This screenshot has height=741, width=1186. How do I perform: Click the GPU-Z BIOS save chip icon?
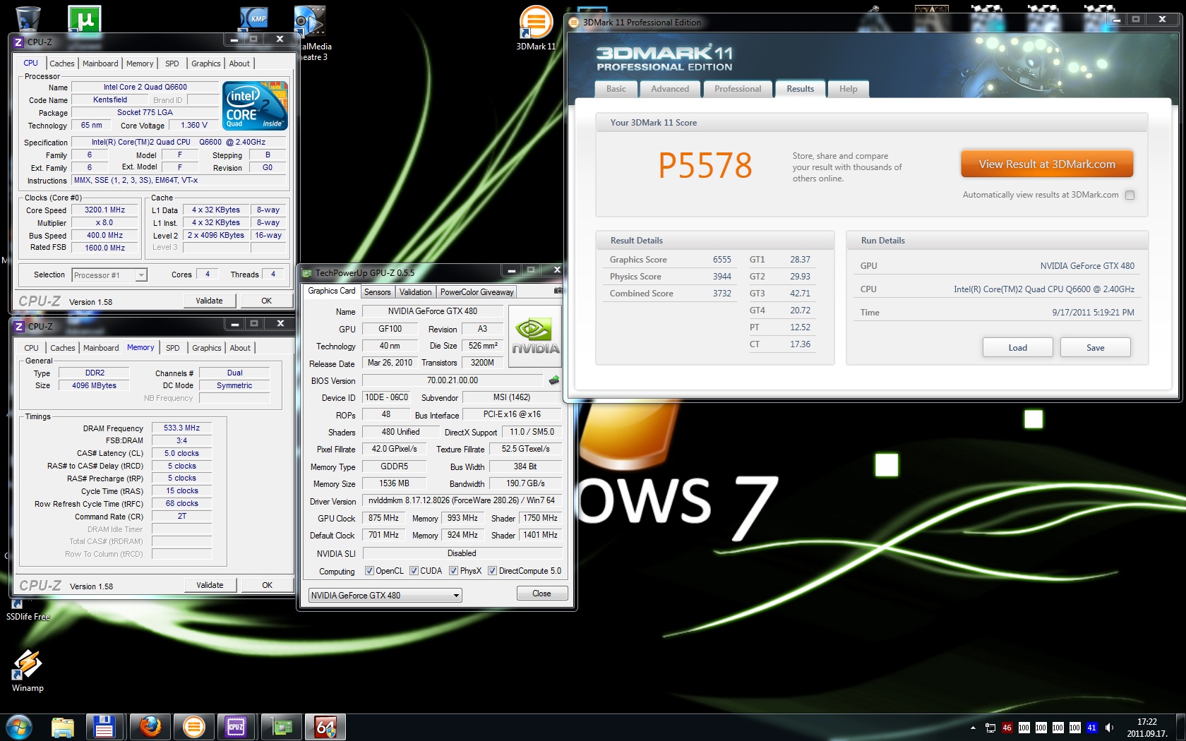[554, 380]
